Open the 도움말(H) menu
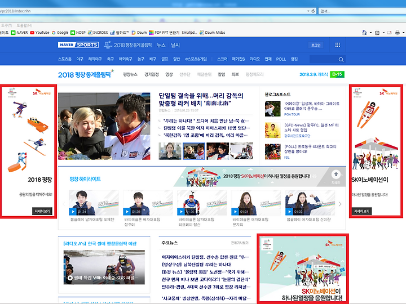The height and width of the screenshot is (304, 406). [x=24, y=25]
